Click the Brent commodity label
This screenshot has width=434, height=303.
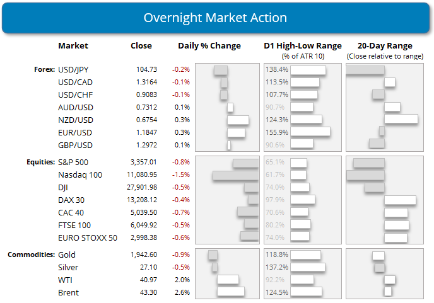point(68,292)
